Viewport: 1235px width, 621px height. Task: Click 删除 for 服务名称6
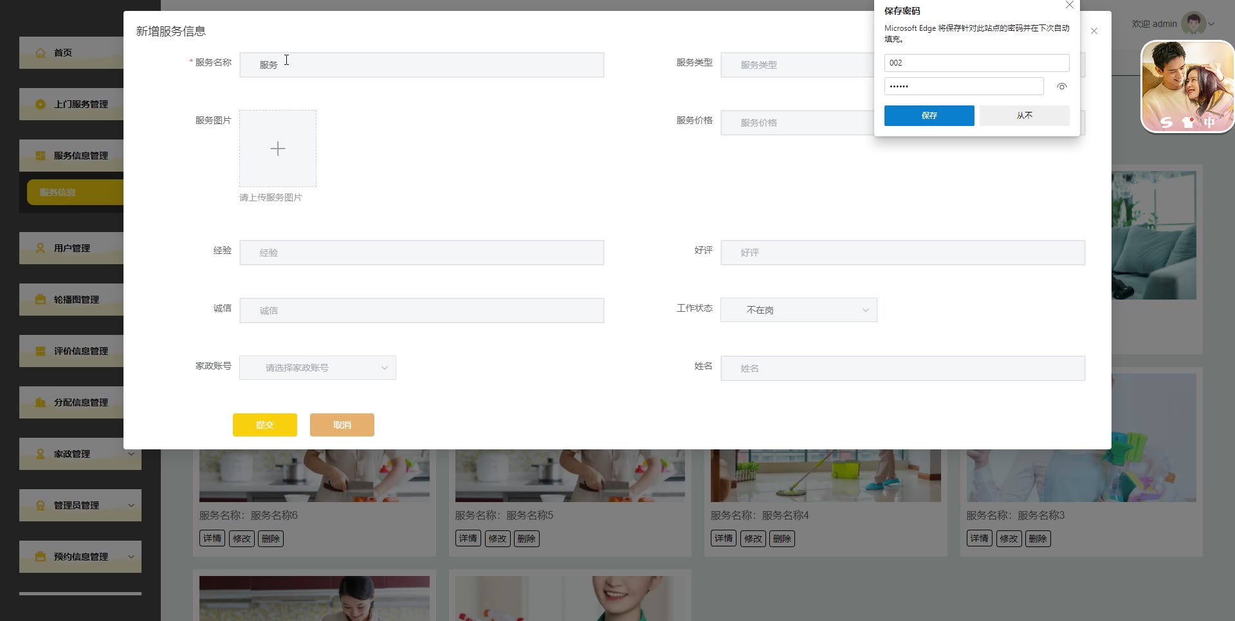[x=271, y=539]
